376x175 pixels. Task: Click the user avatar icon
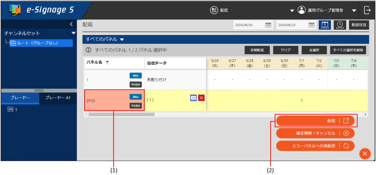point(301,10)
